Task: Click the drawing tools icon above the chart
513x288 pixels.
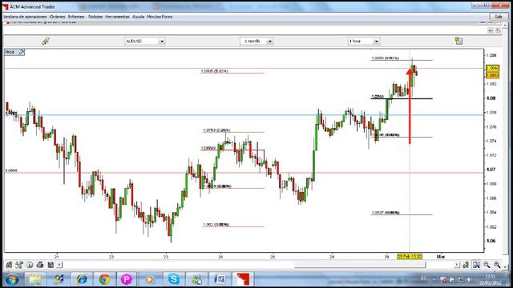Action: point(46,41)
